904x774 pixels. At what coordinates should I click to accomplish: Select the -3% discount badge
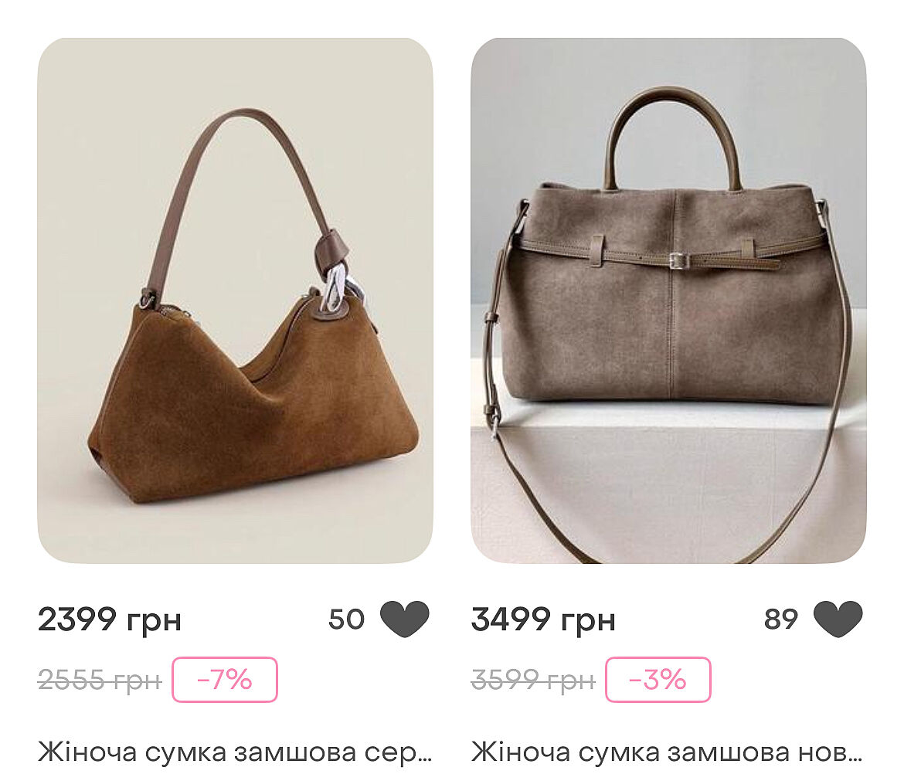658,680
